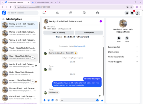Open the Friends icon in top navigation
Screen dimensions: 143x104
point(57,13)
